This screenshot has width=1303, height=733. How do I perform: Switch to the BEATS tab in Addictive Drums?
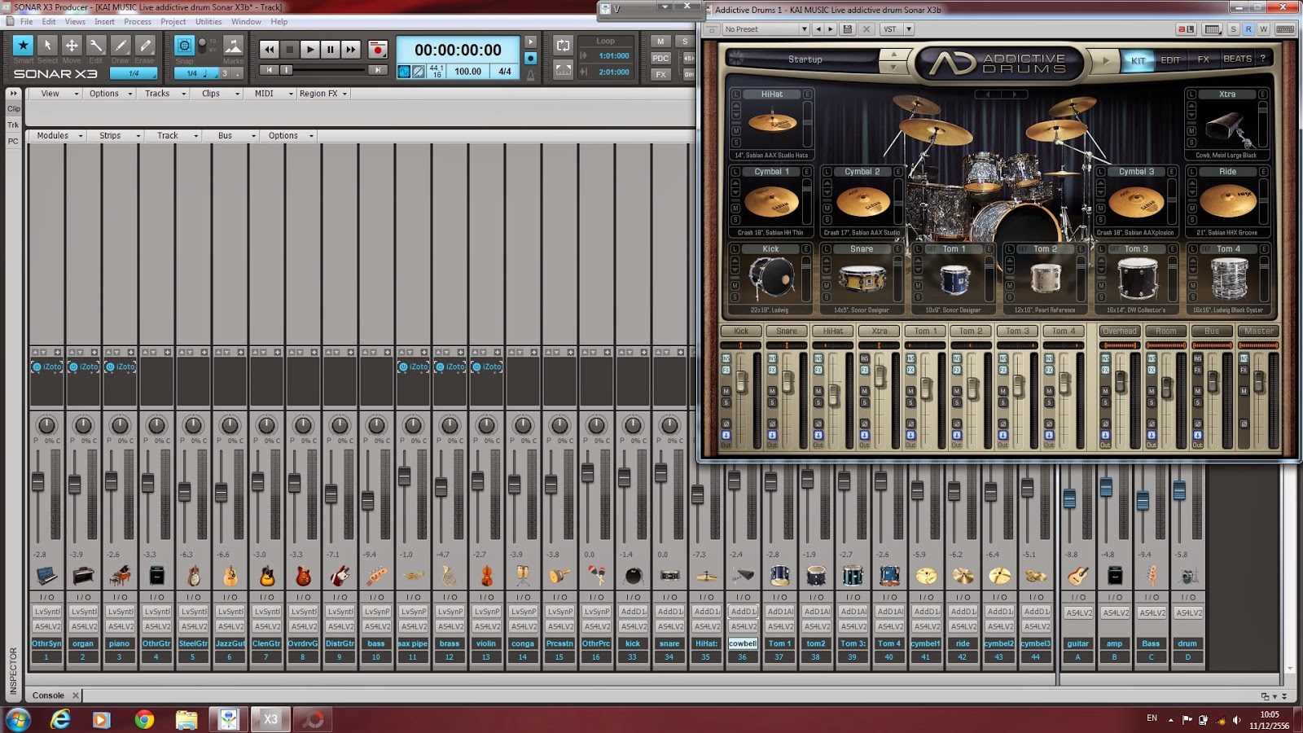pyautogui.click(x=1237, y=59)
